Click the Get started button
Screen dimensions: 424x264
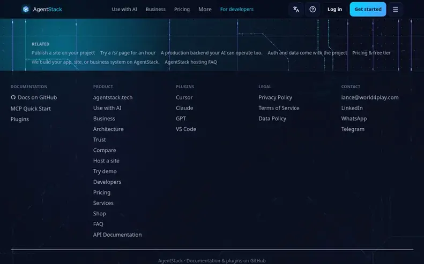pyautogui.click(x=368, y=9)
